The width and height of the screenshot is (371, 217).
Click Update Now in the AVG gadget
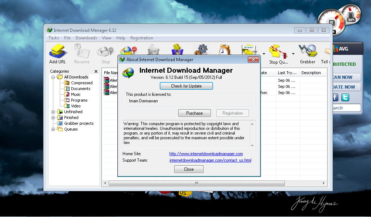[346, 87]
